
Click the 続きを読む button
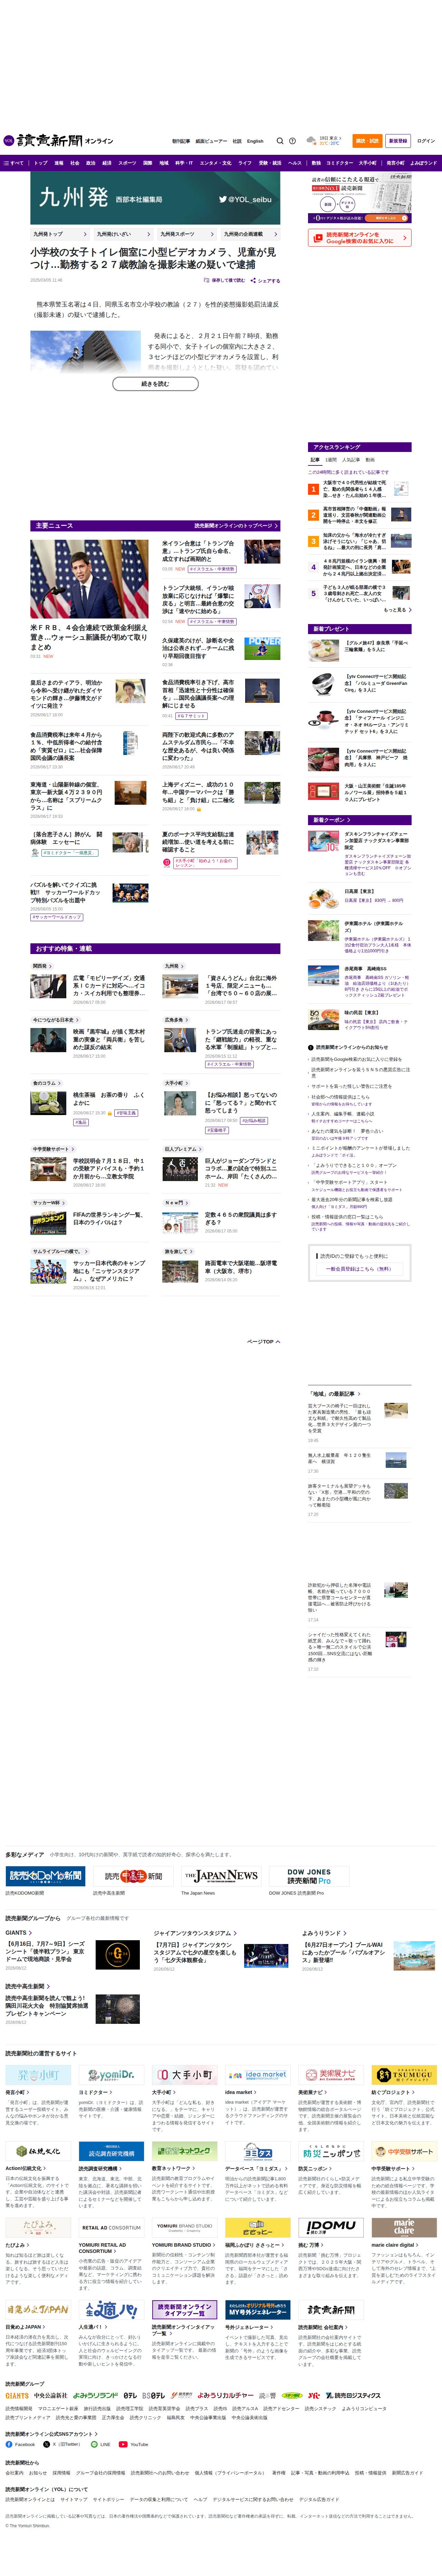(x=155, y=384)
